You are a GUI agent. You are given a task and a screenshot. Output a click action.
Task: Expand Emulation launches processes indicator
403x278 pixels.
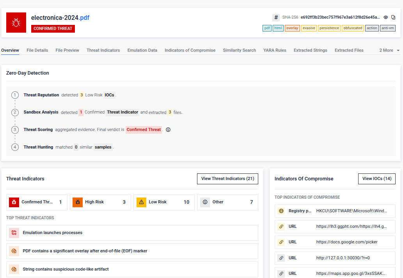[x=132, y=233]
